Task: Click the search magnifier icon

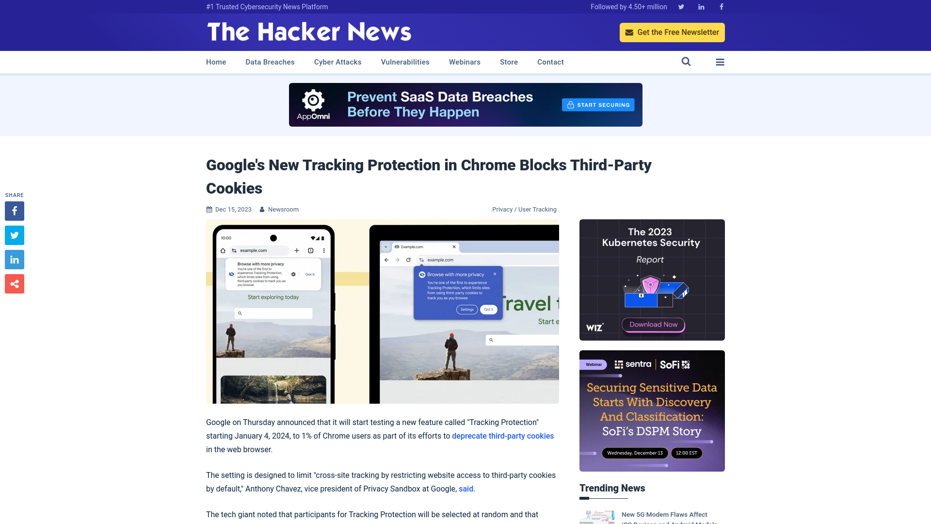Action: (x=686, y=62)
